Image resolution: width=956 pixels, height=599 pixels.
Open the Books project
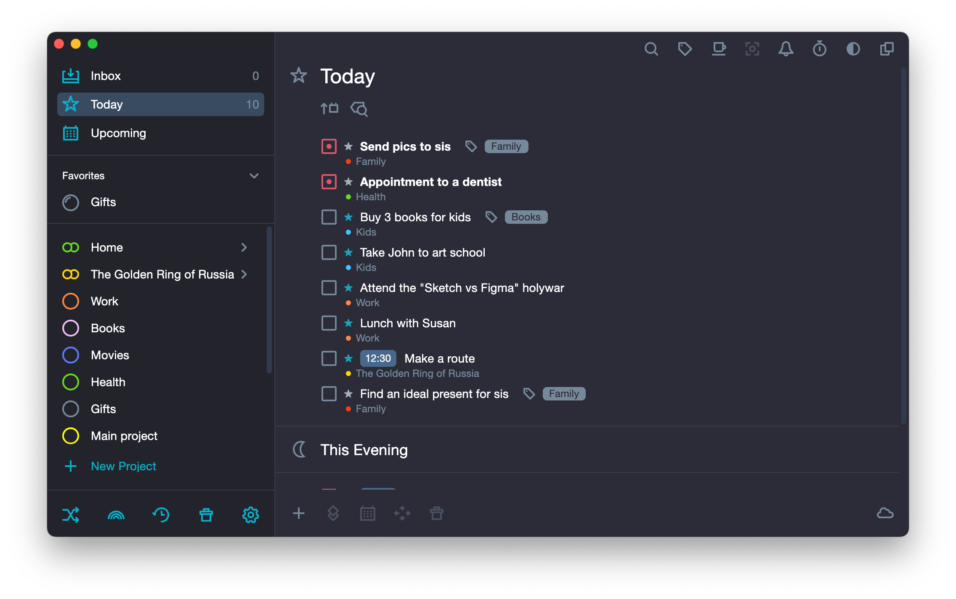(161, 328)
